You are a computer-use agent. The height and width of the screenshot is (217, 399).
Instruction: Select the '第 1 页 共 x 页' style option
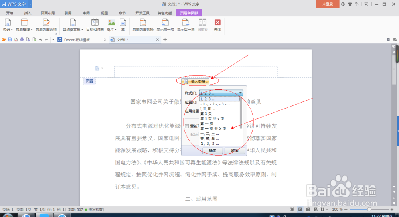click(x=212, y=119)
